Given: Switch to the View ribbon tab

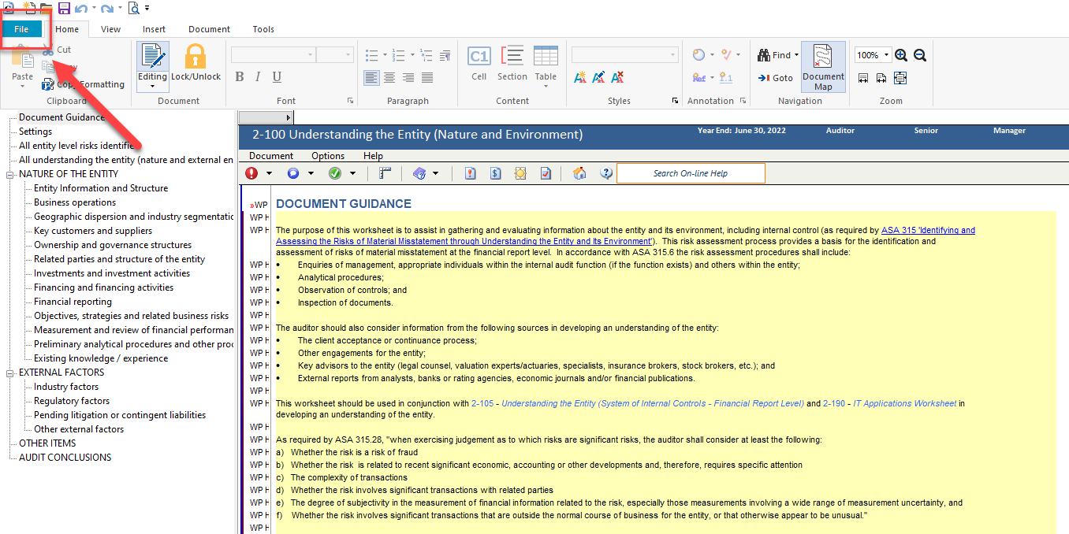Looking at the screenshot, I should coord(111,29).
